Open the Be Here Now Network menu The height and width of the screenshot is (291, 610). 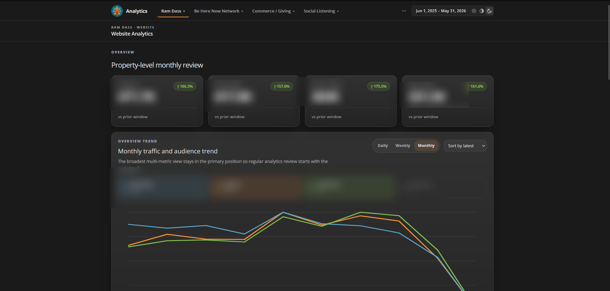(219, 11)
